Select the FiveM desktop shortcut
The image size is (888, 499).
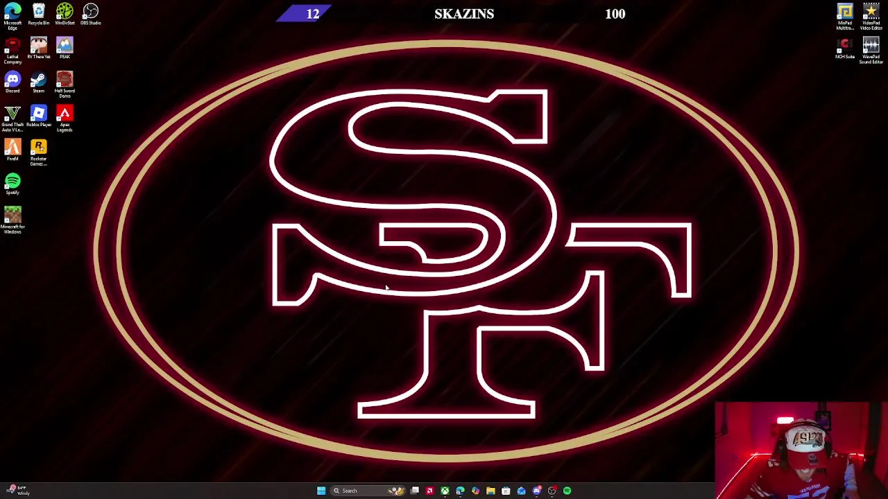point(12,150)
